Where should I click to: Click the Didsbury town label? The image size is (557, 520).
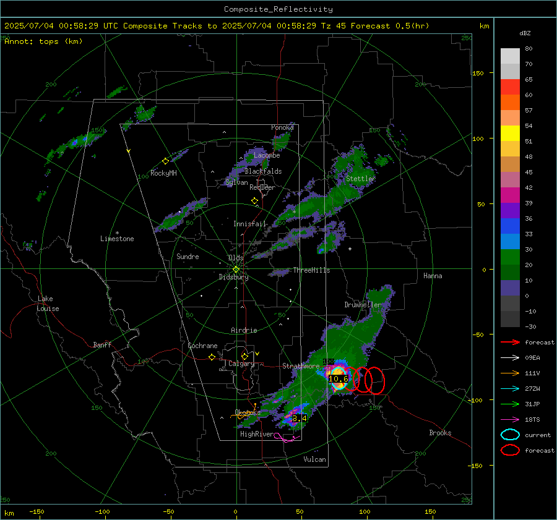pos(233,277)
